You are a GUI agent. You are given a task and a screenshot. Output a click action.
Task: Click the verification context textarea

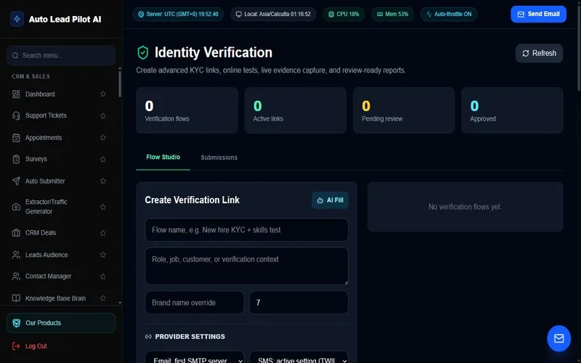[x=246, y=266]
